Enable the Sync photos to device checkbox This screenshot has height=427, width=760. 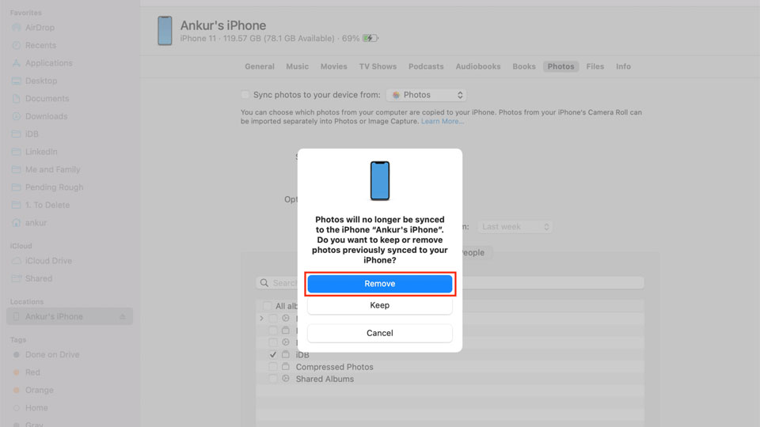click(245, 95)
